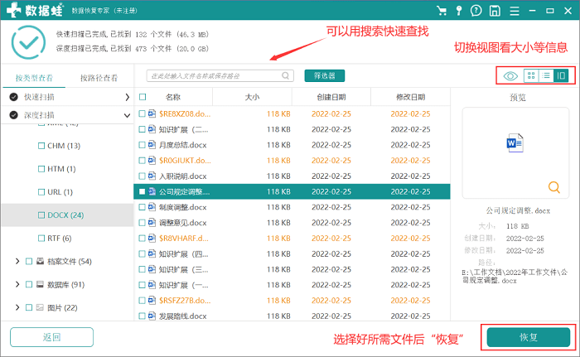Click the 档案文件 category icon
580x357 pixels.
[x=41, y=261]
